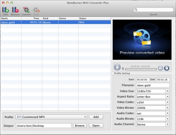Open the Profile dropdown Customized MP4
Screen dimensions: 176x135
pos(51,117)
